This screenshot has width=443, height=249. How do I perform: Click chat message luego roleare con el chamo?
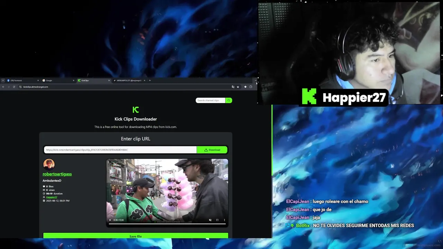[x=340, y=202]
